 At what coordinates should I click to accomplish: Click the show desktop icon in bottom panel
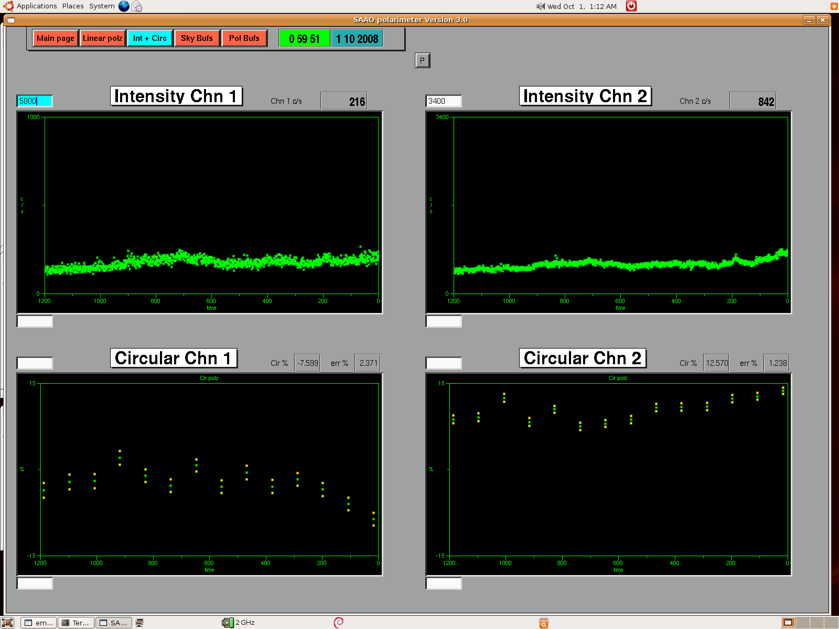(x=7, y=623)
